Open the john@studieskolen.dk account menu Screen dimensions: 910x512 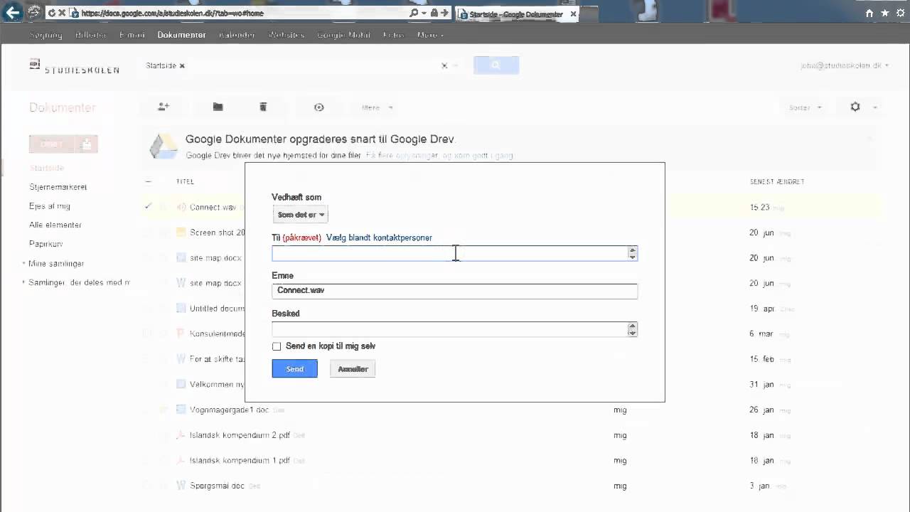[x=845, y=65]
